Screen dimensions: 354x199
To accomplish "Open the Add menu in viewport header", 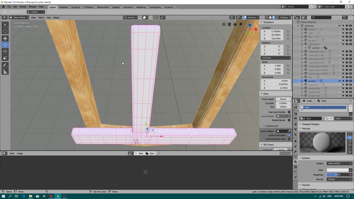I will [x=49, y=17].
